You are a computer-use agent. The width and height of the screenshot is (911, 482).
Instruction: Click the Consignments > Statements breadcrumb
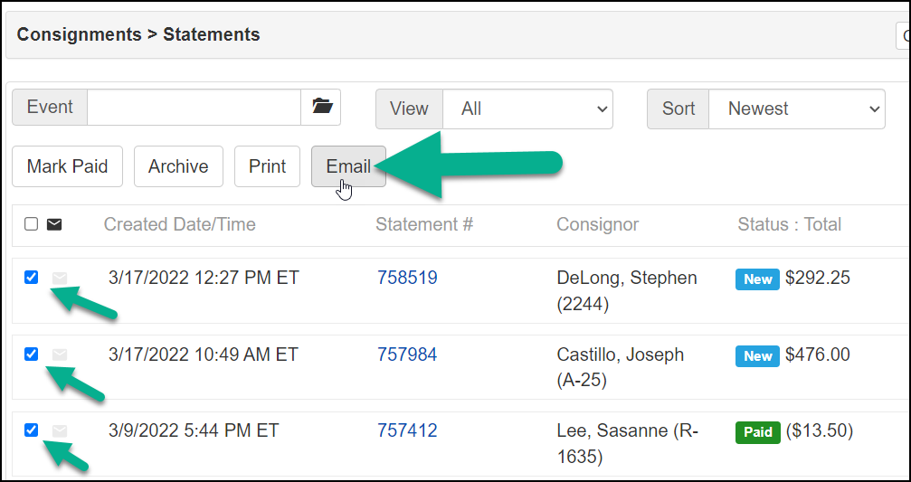(x=138, y=35)
